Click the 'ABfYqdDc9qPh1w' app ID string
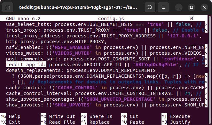 (x=156, y=65)
